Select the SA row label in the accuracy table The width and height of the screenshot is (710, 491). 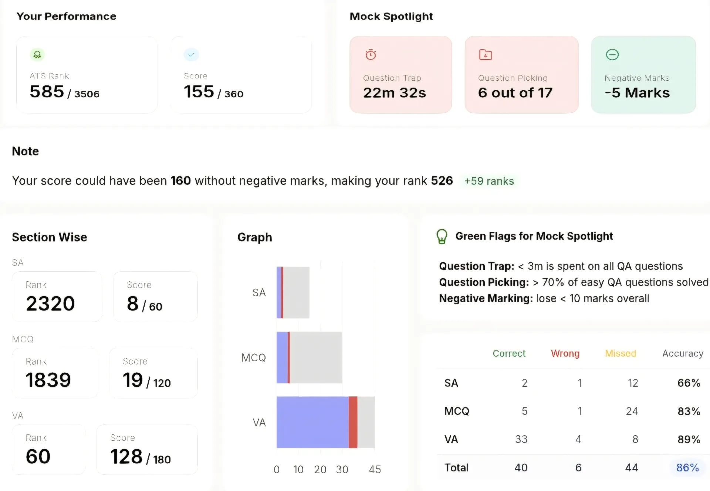[451, 383]
